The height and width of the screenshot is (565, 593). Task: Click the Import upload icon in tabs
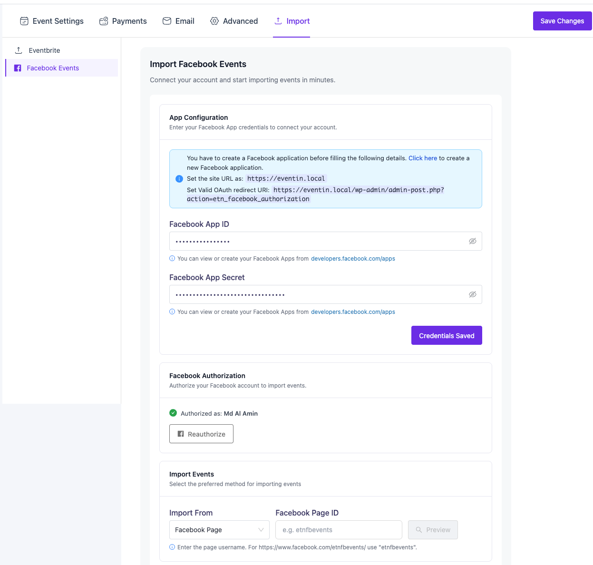click(278, 21)
